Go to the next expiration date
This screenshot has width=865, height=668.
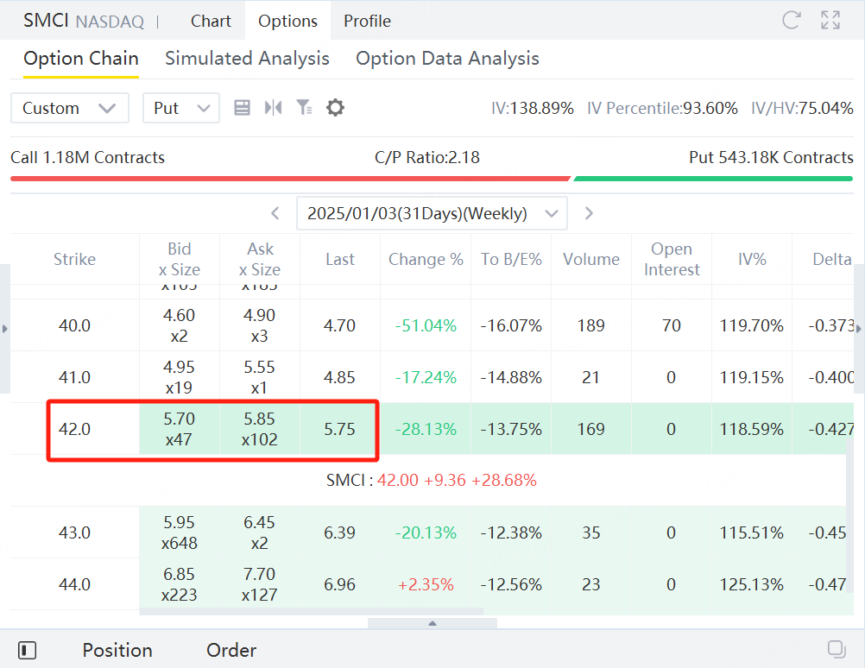(589, 213)
